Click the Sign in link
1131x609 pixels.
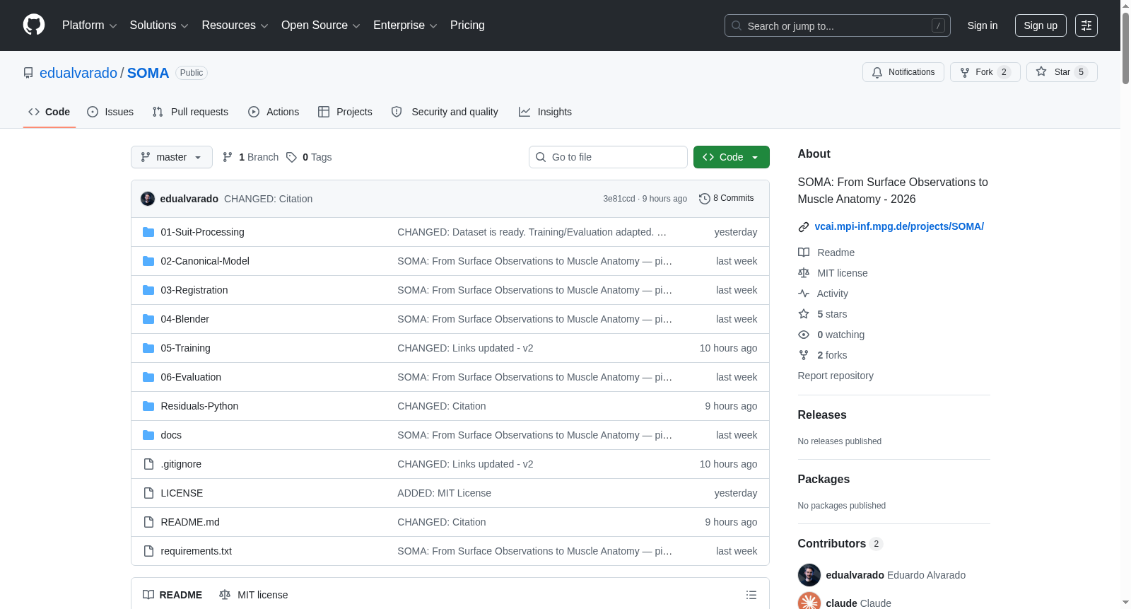[x=983, y=25]
